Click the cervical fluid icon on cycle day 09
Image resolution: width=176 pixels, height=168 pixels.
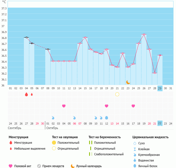pyautogui.click(x=53, y=117)
